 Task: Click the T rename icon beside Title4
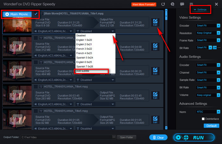point(41,86)
